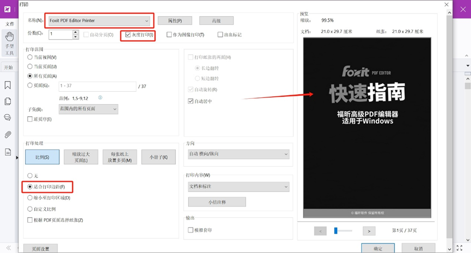Select 自定义比例 radio button
Image resolution: width=471 pixels, height=253 pixels.
[x=30, y=208]
